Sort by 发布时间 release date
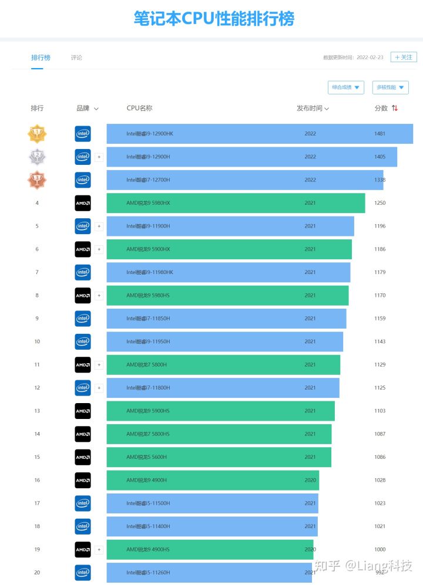The width and height of the screenshot is (423, 585). point(313,108)
